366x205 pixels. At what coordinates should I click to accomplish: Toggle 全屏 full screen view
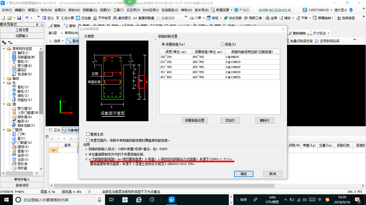tap(271, 18)
